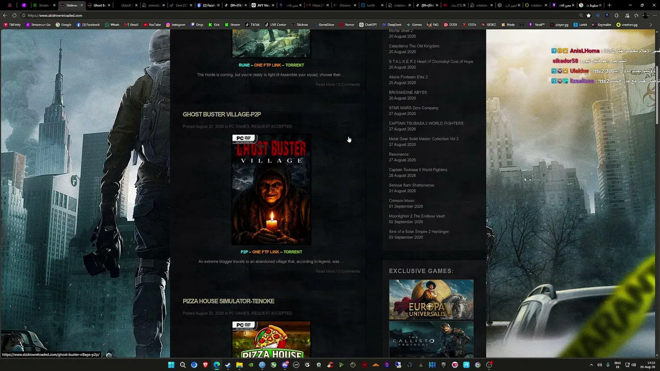This screenshot has height=371, width=660.
Task: Open the YouTube bookmark
Action: point(152,25)
